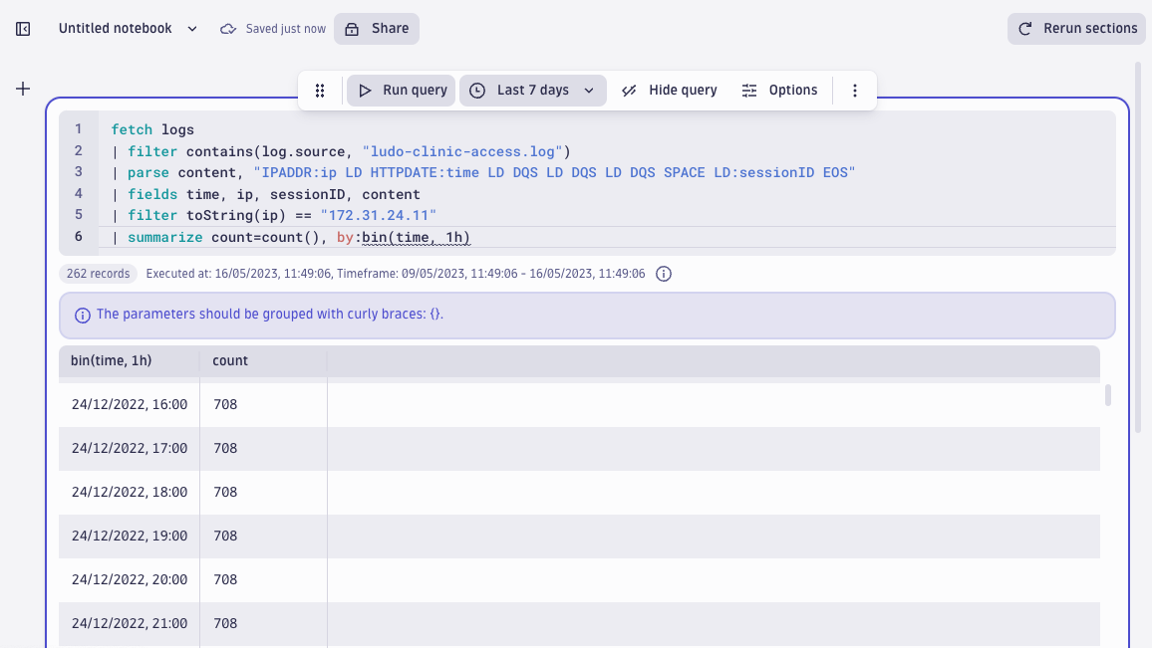Select the count column header
This screenshot has height=648, width=1152.
pyautogui.click(x=229, y=360)
